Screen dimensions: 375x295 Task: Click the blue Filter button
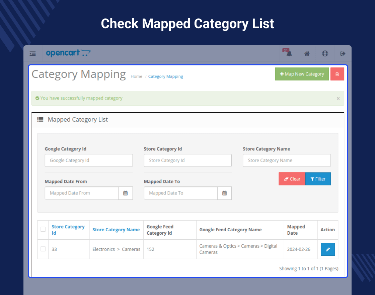(318, 179)
